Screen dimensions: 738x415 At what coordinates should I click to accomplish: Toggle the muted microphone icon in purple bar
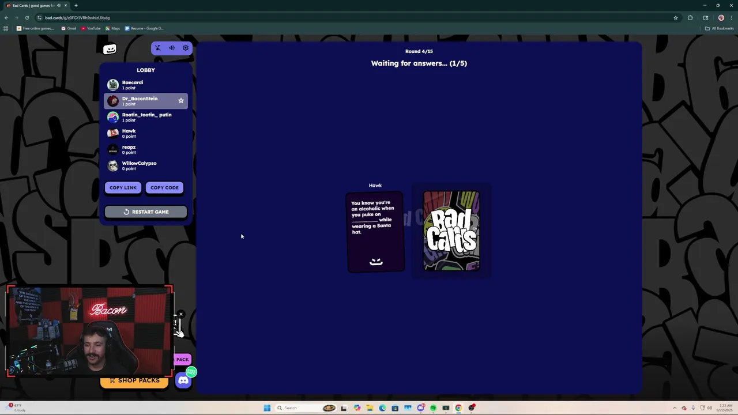(158, 48)
